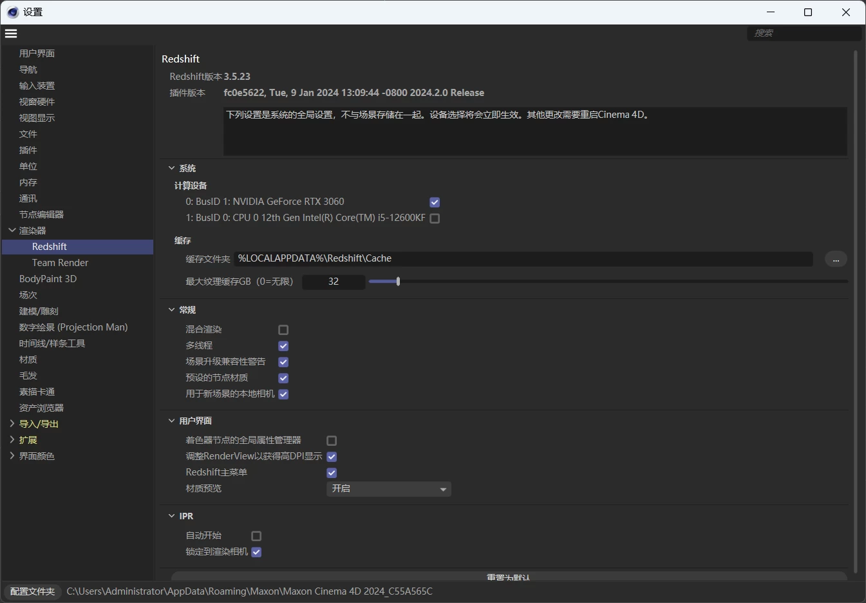Select 建模/雕刻 in the sidebar
This screenshot has height=603, width=866.
click(x=39, y=311)
